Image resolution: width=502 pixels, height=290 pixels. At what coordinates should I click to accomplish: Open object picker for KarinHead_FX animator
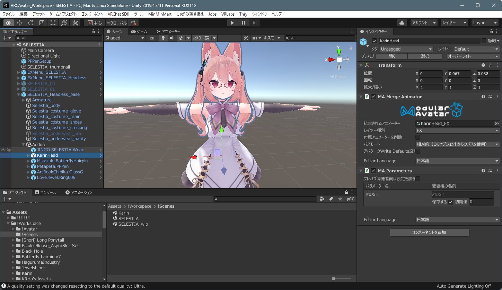[497, 124]
